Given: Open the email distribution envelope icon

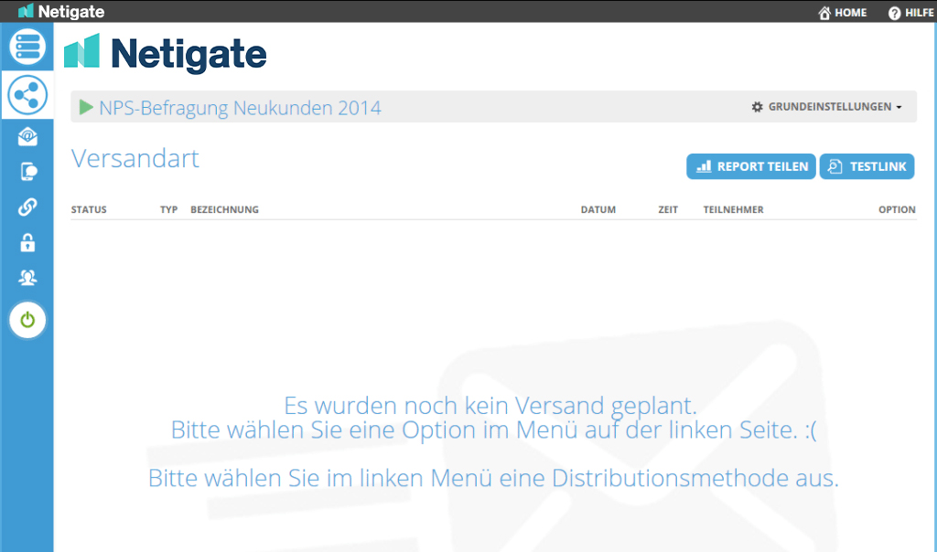Looking at the screenshot, I should click(x=27, y=137).
